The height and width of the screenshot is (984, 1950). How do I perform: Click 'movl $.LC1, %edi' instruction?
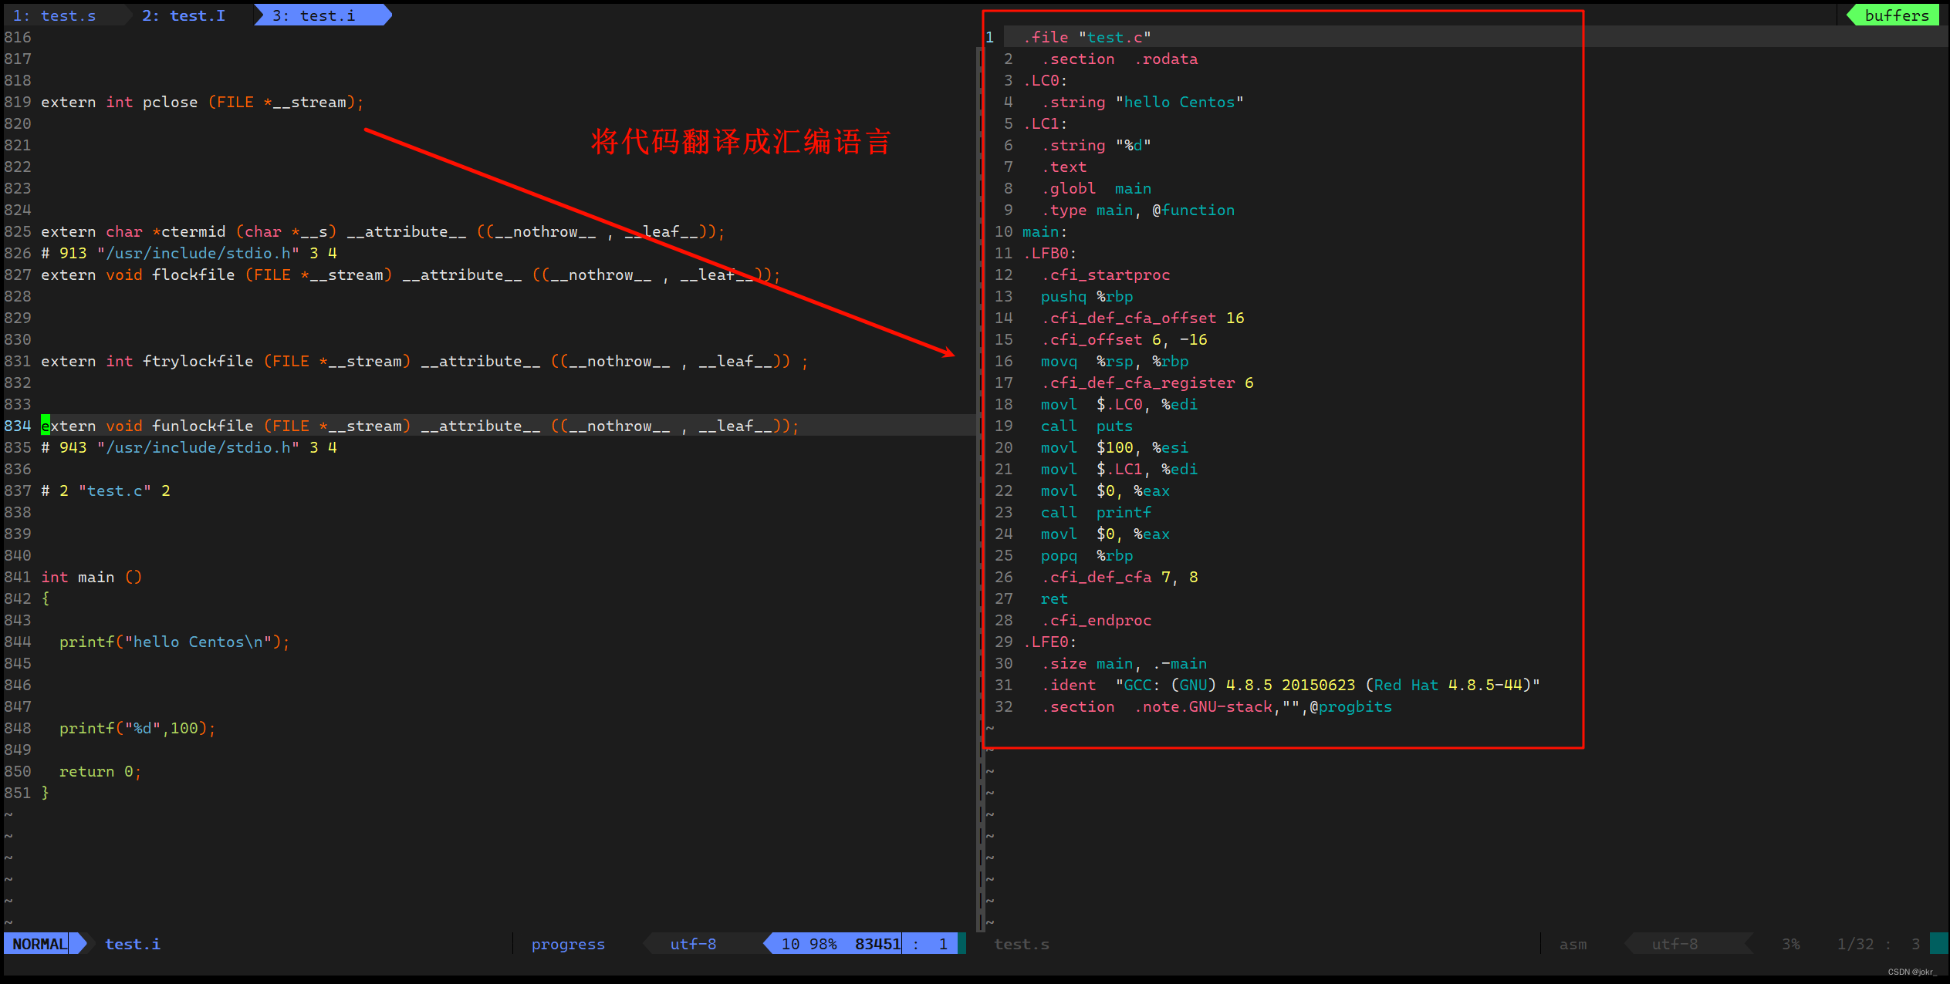point(1120,470)
